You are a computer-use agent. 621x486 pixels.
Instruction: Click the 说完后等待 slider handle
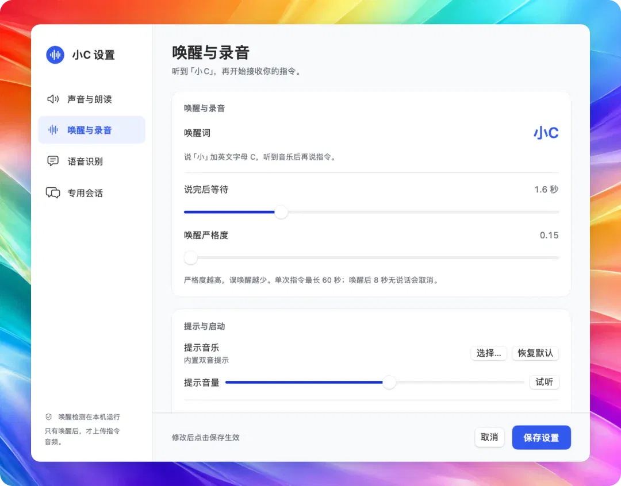click(281, 212)
